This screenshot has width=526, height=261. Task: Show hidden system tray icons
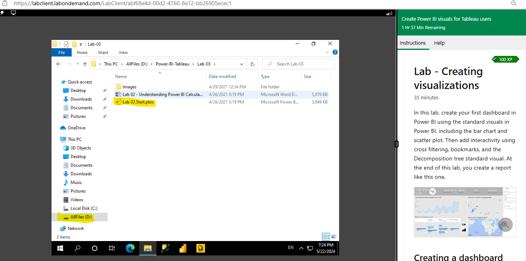click(x=301, y=248)
